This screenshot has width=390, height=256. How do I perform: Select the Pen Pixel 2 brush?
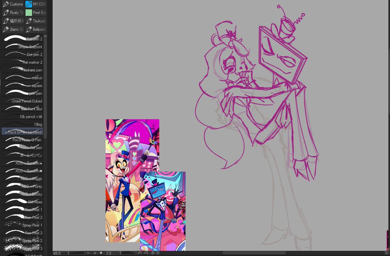tap(22, 217)
